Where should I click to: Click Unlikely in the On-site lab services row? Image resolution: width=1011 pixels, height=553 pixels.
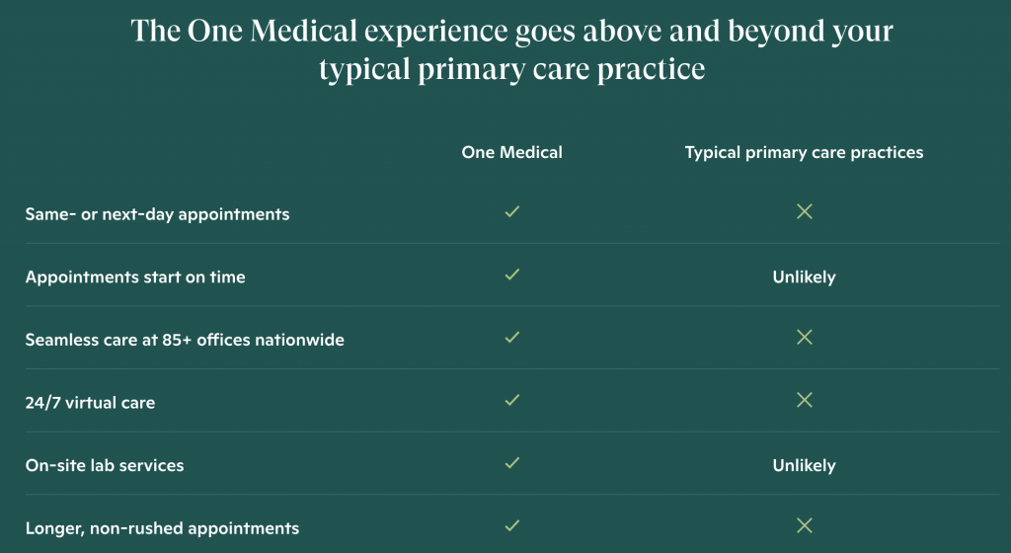click(804, 465)
